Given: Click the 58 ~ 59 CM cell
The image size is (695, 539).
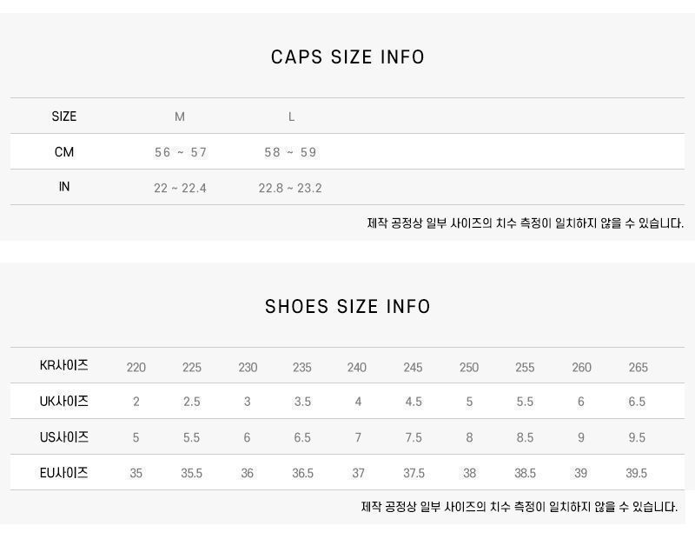Looking at the screenshot, I should point(290,152).
